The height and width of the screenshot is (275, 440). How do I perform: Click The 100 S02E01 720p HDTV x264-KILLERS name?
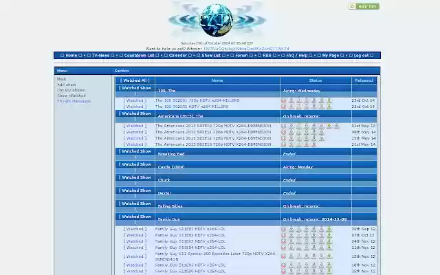(197, 100)
